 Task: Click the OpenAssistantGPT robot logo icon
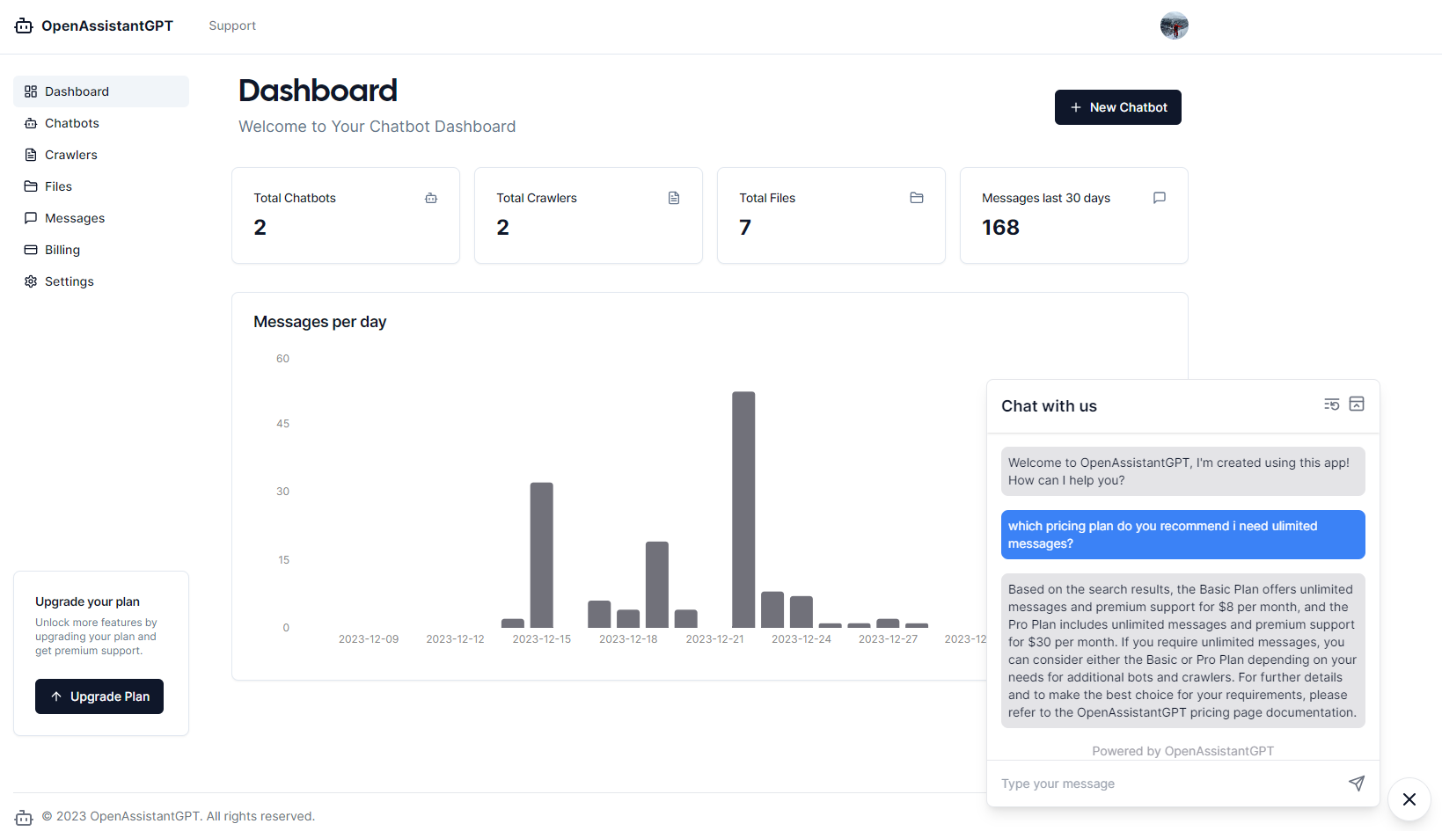(x=24, y=26)
